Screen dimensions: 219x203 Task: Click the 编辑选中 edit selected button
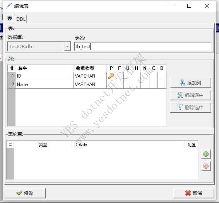(x=190, y=95)
